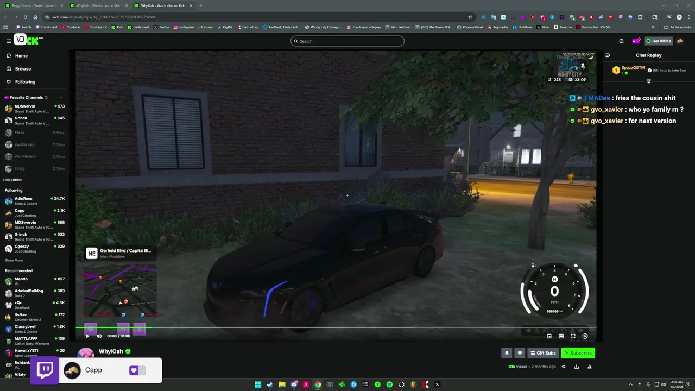Screen dimensions: 695x391
Task: Enable mini-player for the video
Action: point(549,336)
